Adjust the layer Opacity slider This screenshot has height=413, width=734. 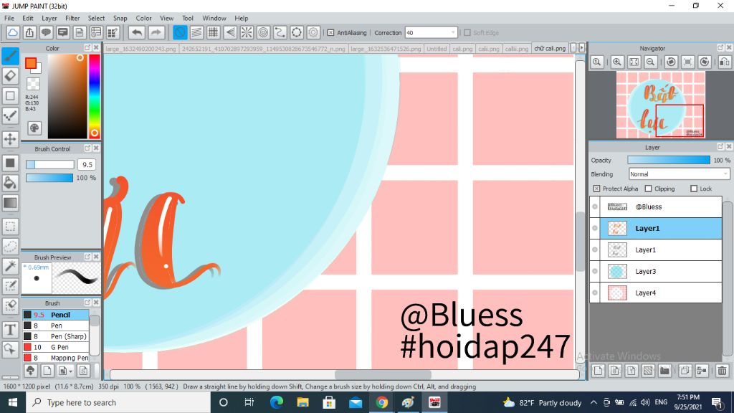pyautogui.click(x=669, y=160)
